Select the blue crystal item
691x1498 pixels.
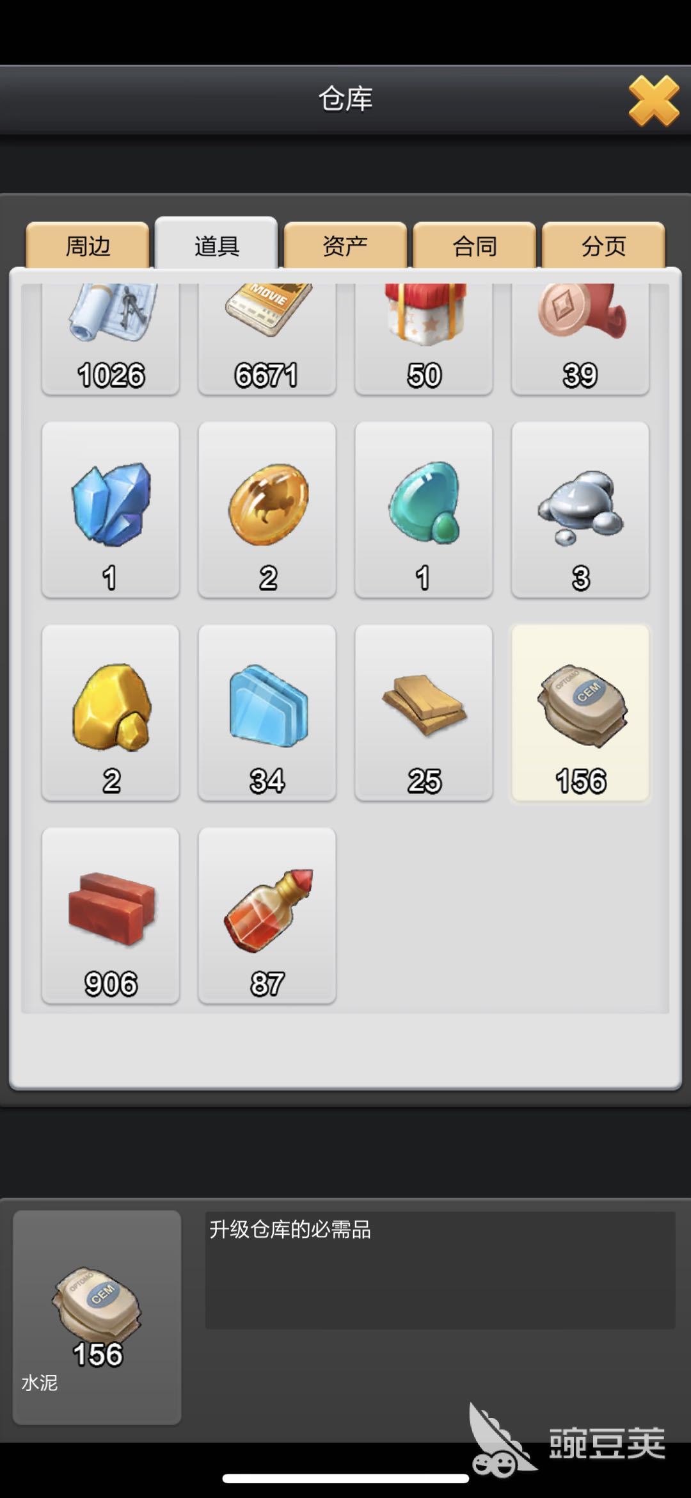[x=110, y=510]
